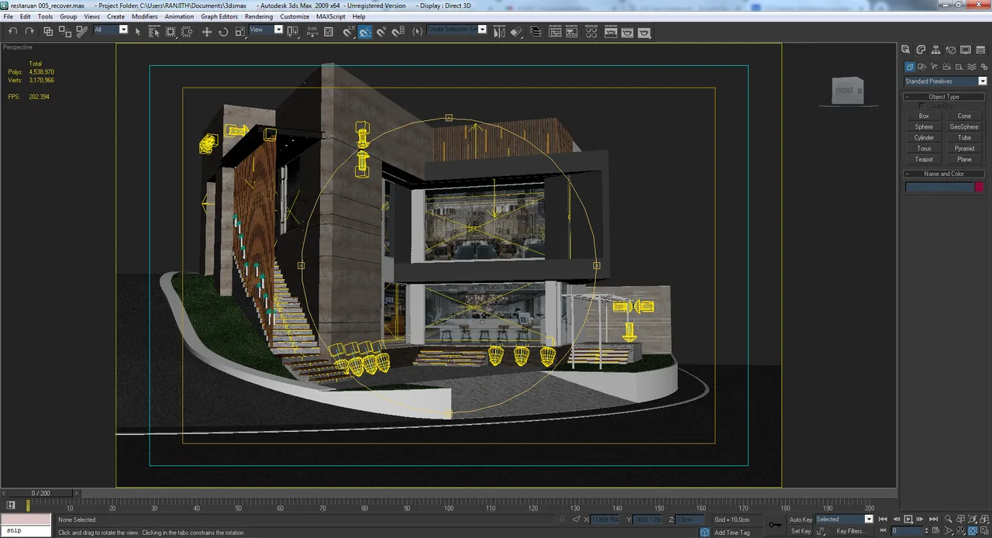The image size is (992, 538).
Task: Click the Zoom magnifier viewport control
Action: click(x=948, y=519)
